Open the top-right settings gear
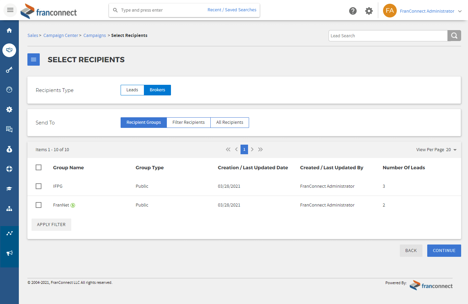 369,11
